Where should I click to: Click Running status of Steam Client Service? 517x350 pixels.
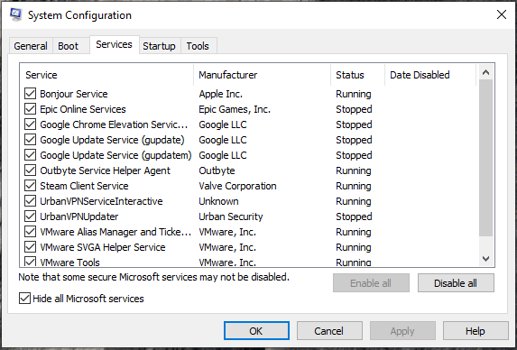[x=354, y=186]
